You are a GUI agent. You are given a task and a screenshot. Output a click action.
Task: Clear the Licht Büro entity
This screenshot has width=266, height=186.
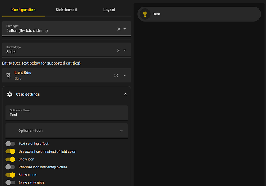[x=116, y=76]
